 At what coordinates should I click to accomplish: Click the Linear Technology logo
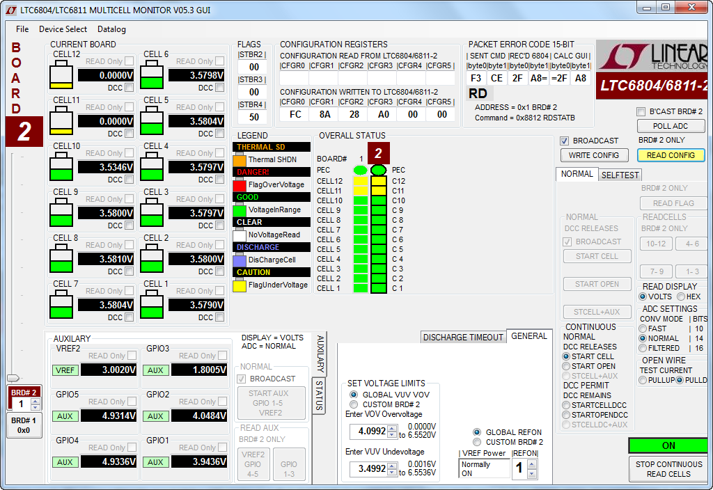click(x=652, y=56)
